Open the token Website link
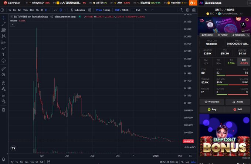Image resolution: width=251 pixels, height=164 pixels. pos(207,35)
